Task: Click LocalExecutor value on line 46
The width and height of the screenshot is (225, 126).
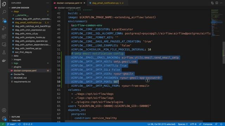Action: coord(122,29)
